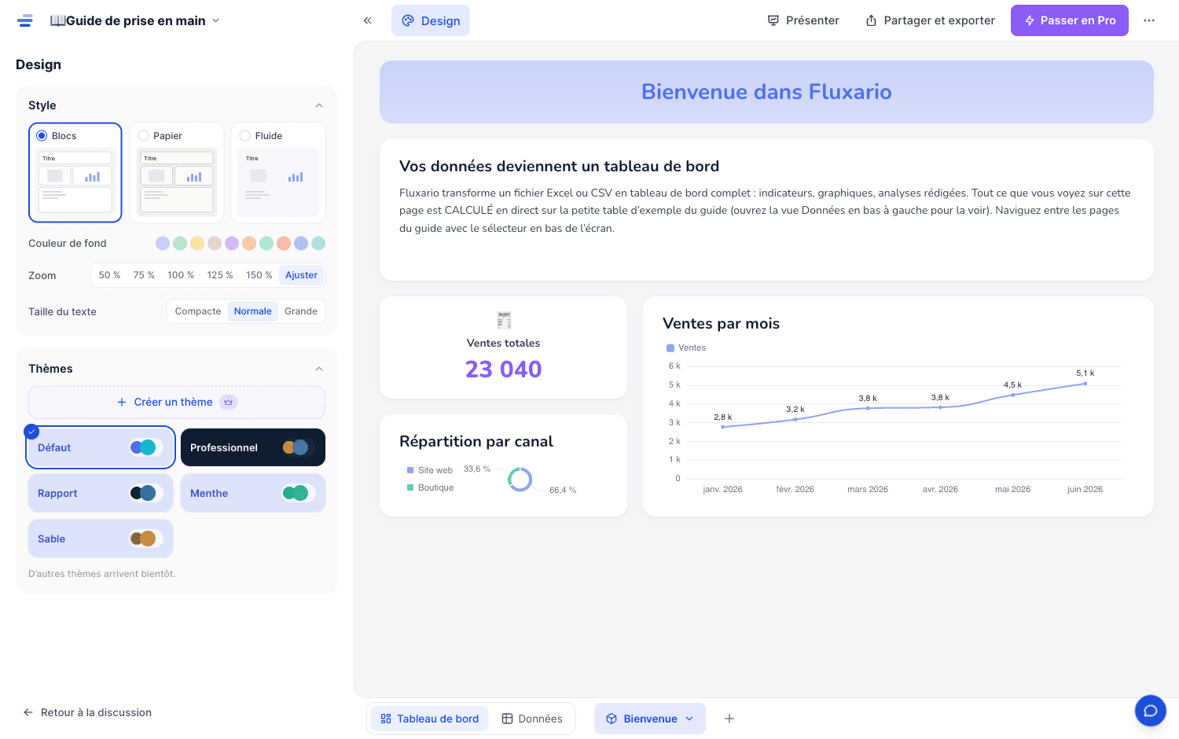
Task: Set zoom to 50 %
Action: pyautogui.click(x=109, y=275)
